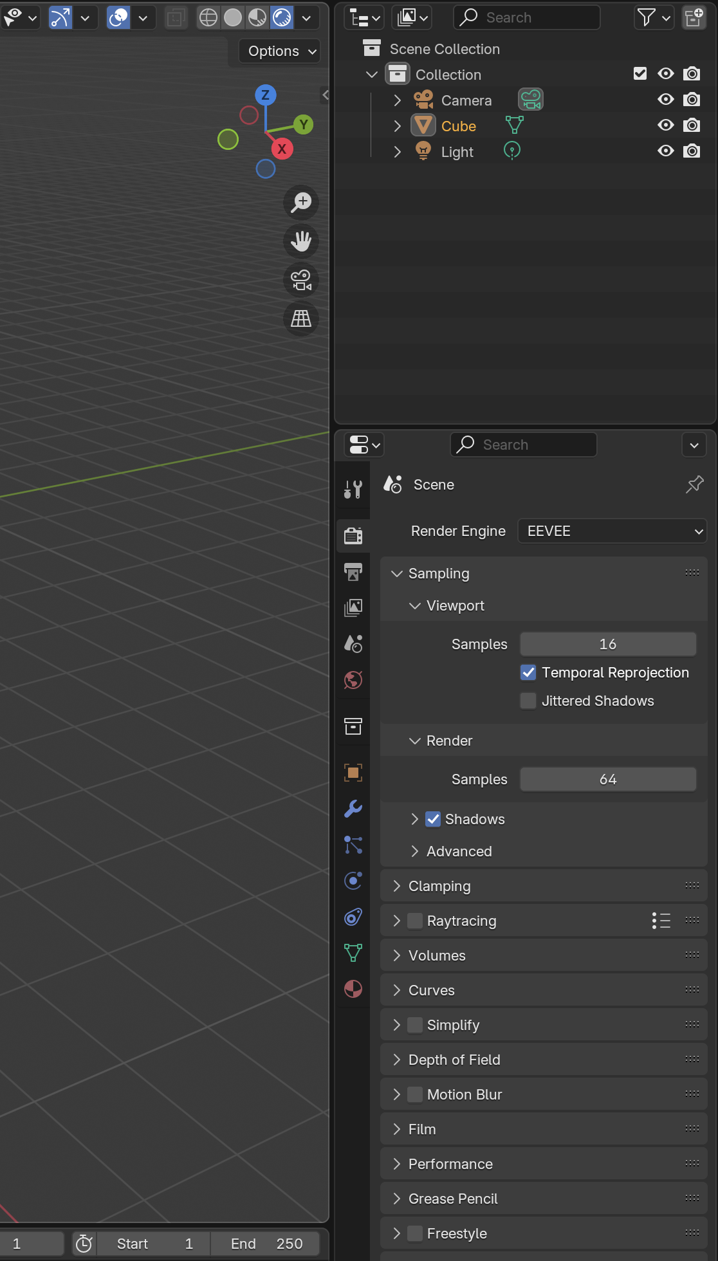Open the Material properties tab icon
Screen dimensions: 718x1261
(353, 989)
